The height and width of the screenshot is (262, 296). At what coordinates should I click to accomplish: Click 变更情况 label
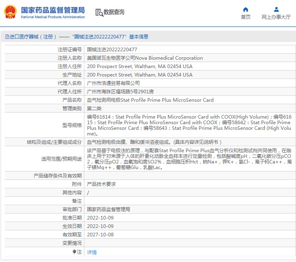pyautogui.click(x=72, y=243)
